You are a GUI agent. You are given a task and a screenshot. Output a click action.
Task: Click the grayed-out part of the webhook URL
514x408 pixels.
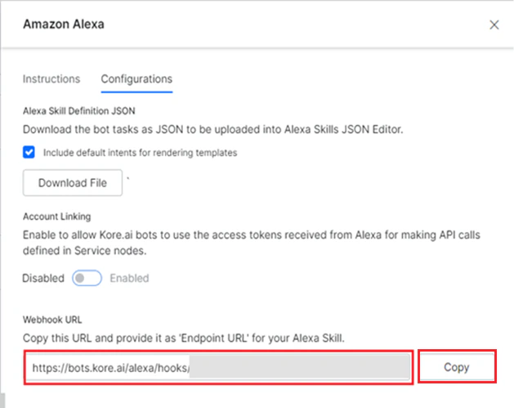(300, 367)
